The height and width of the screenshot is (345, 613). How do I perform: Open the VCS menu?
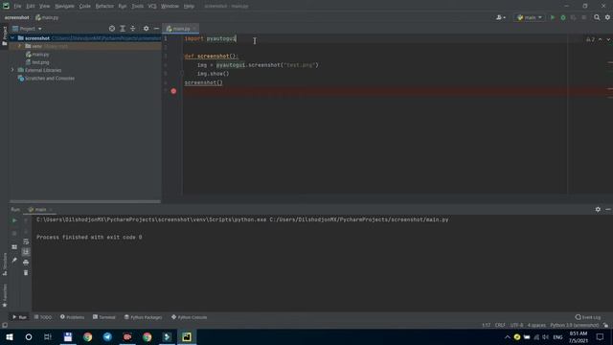point(152,7)
